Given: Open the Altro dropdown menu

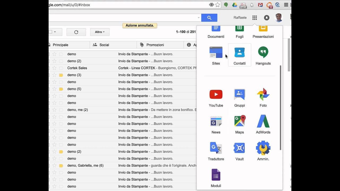Looking at the screenshot, I should click(100, 32).
